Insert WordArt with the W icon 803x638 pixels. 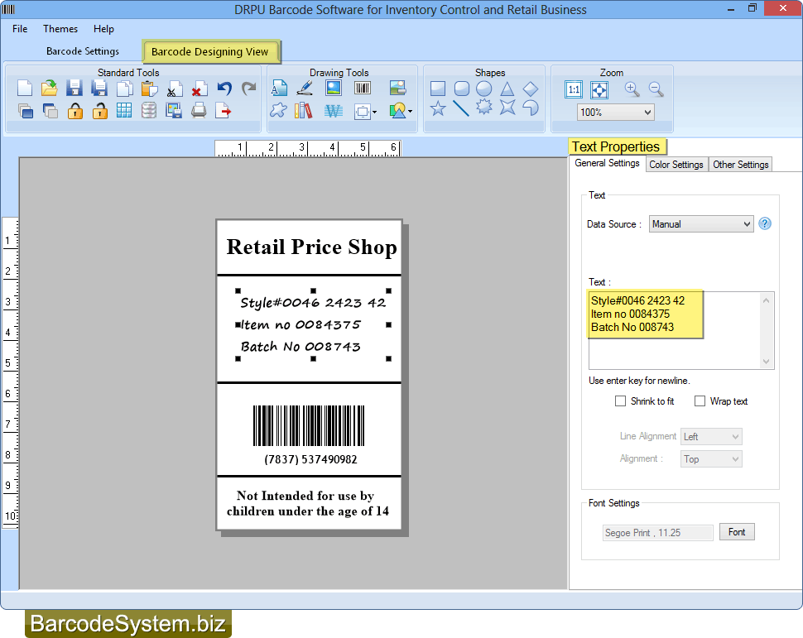(334, 111)
